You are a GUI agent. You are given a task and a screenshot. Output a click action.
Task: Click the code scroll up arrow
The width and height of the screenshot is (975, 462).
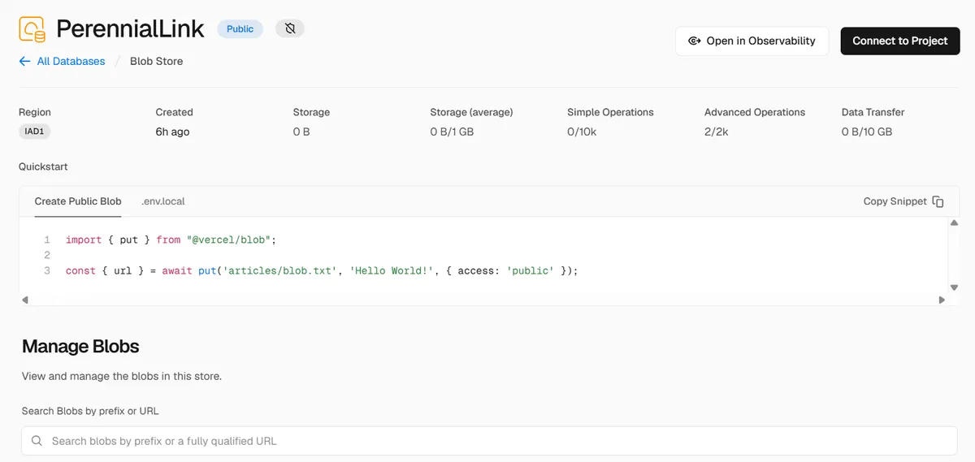pos(955,222)
